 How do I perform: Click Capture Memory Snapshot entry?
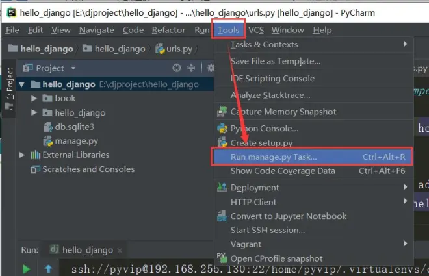[314, 112]
